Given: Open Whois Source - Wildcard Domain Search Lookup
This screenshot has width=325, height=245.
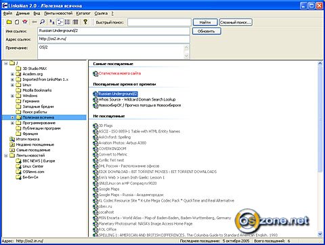Looking at the screenshot, I should pos(137,100).
